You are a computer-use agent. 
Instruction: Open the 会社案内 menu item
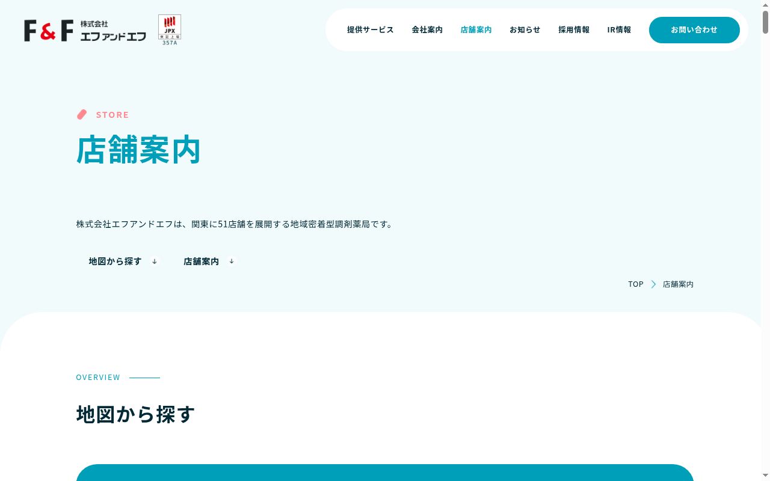(x=427, y=29)
